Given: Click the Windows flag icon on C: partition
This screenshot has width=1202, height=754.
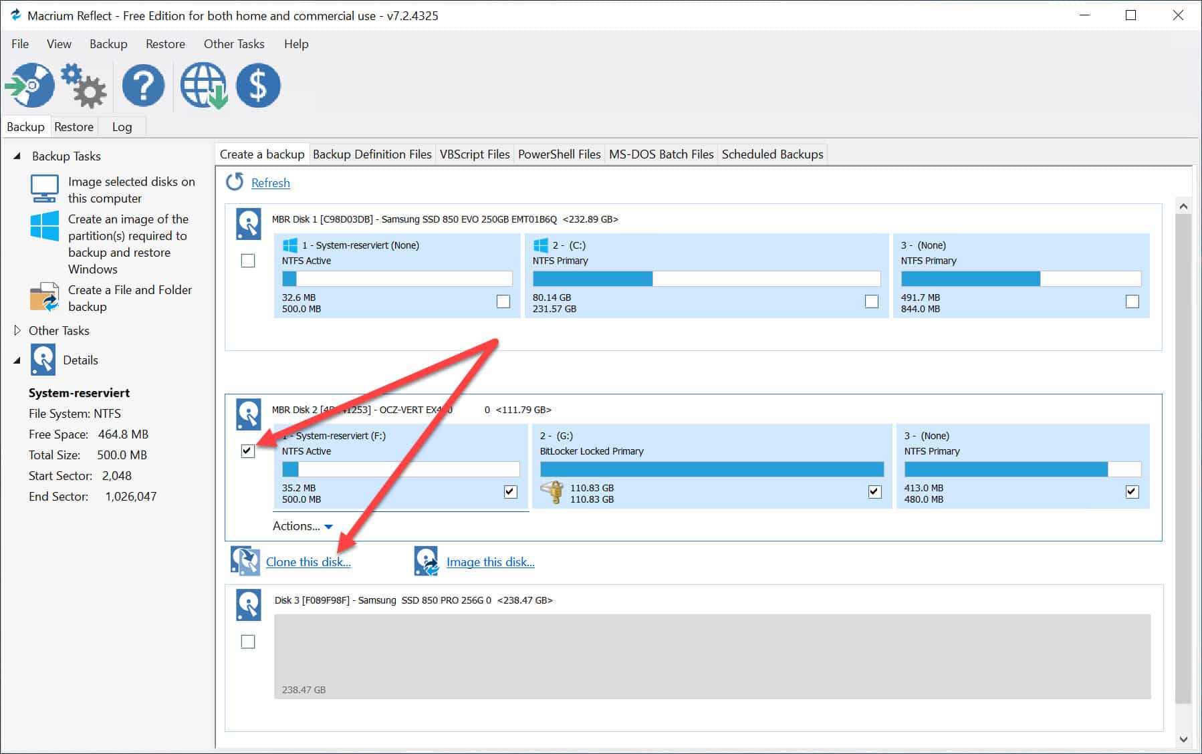Looking at the screenshot, I should tap(540, 245).
